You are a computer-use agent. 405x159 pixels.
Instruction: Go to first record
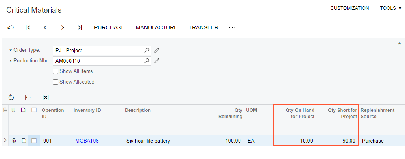coord(28,27)
